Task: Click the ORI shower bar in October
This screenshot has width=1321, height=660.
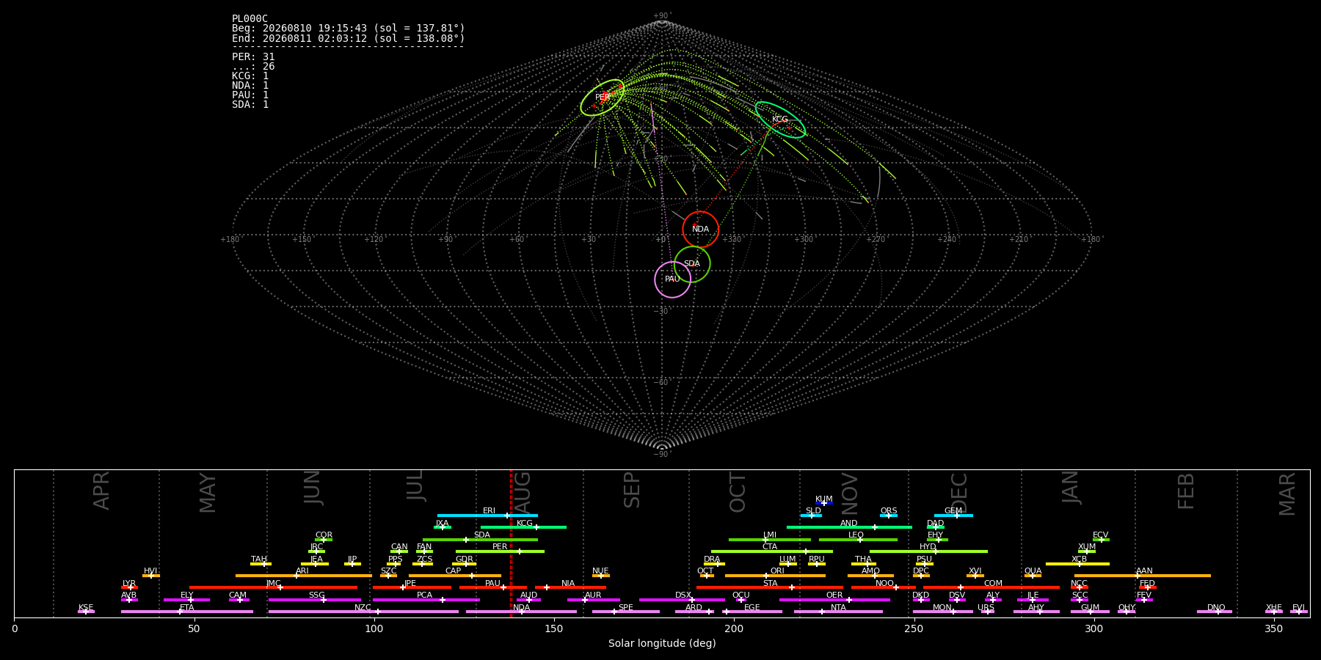Action: (x=775, y=576)
